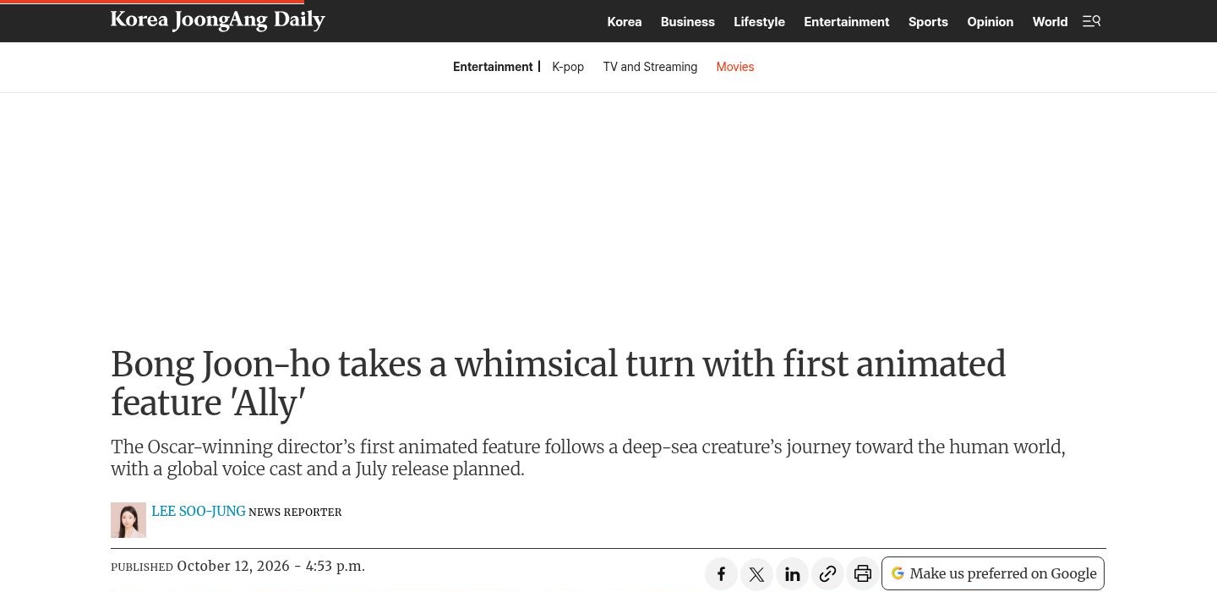This screenshot has width=1217, height=592.
Task: Share the article on X
Action: [x=756, y=574]
